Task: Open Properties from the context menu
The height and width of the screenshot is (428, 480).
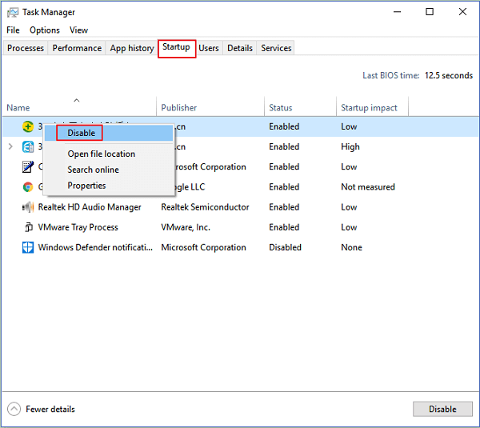Action: coord(86,186)
